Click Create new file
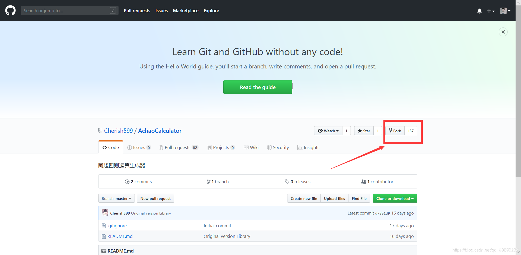This screenshot has height=255, width=521. tap(304, 198)
